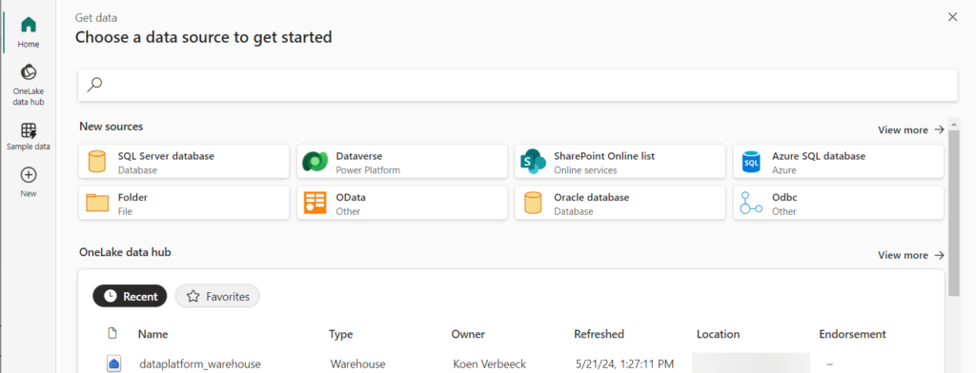Screen dimensions: 976x373
Task: Click the clock icon on Recent
Action: (111, 297)
